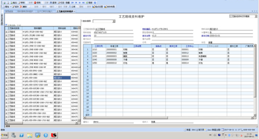The image size is (259, 139).
Task: Click the 物料编码 field label link
Action: tap(146, 29)
